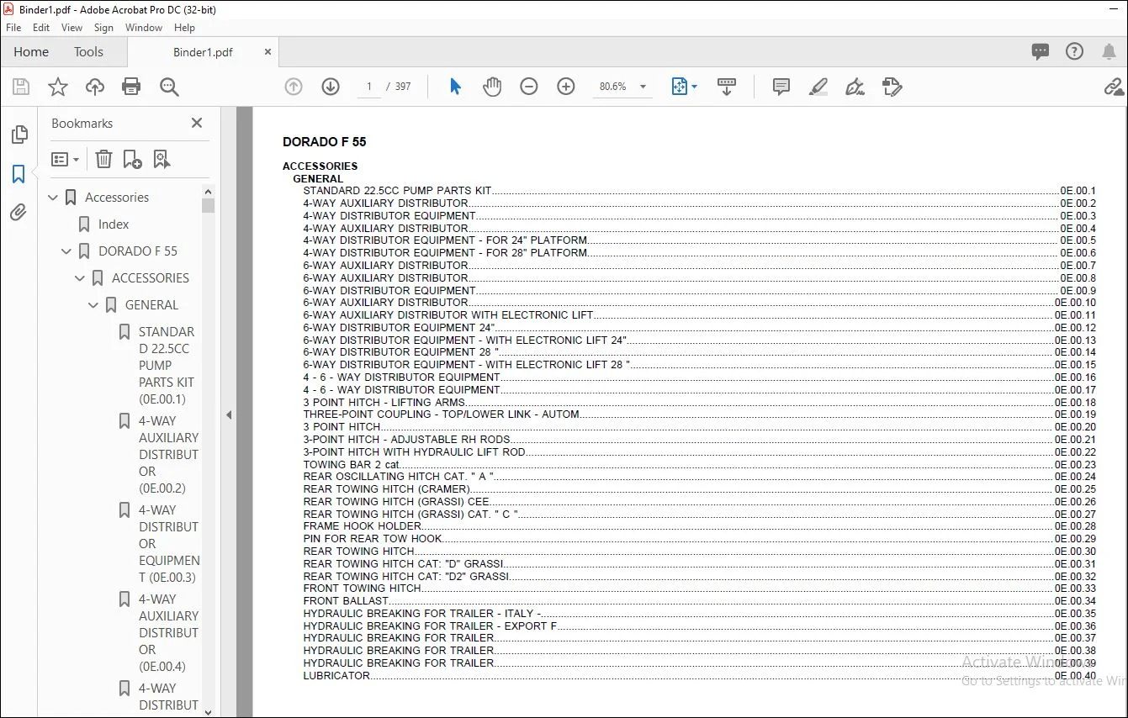
Task: Close the Binder1.pdf tab
Action: (x=268, y=52)
